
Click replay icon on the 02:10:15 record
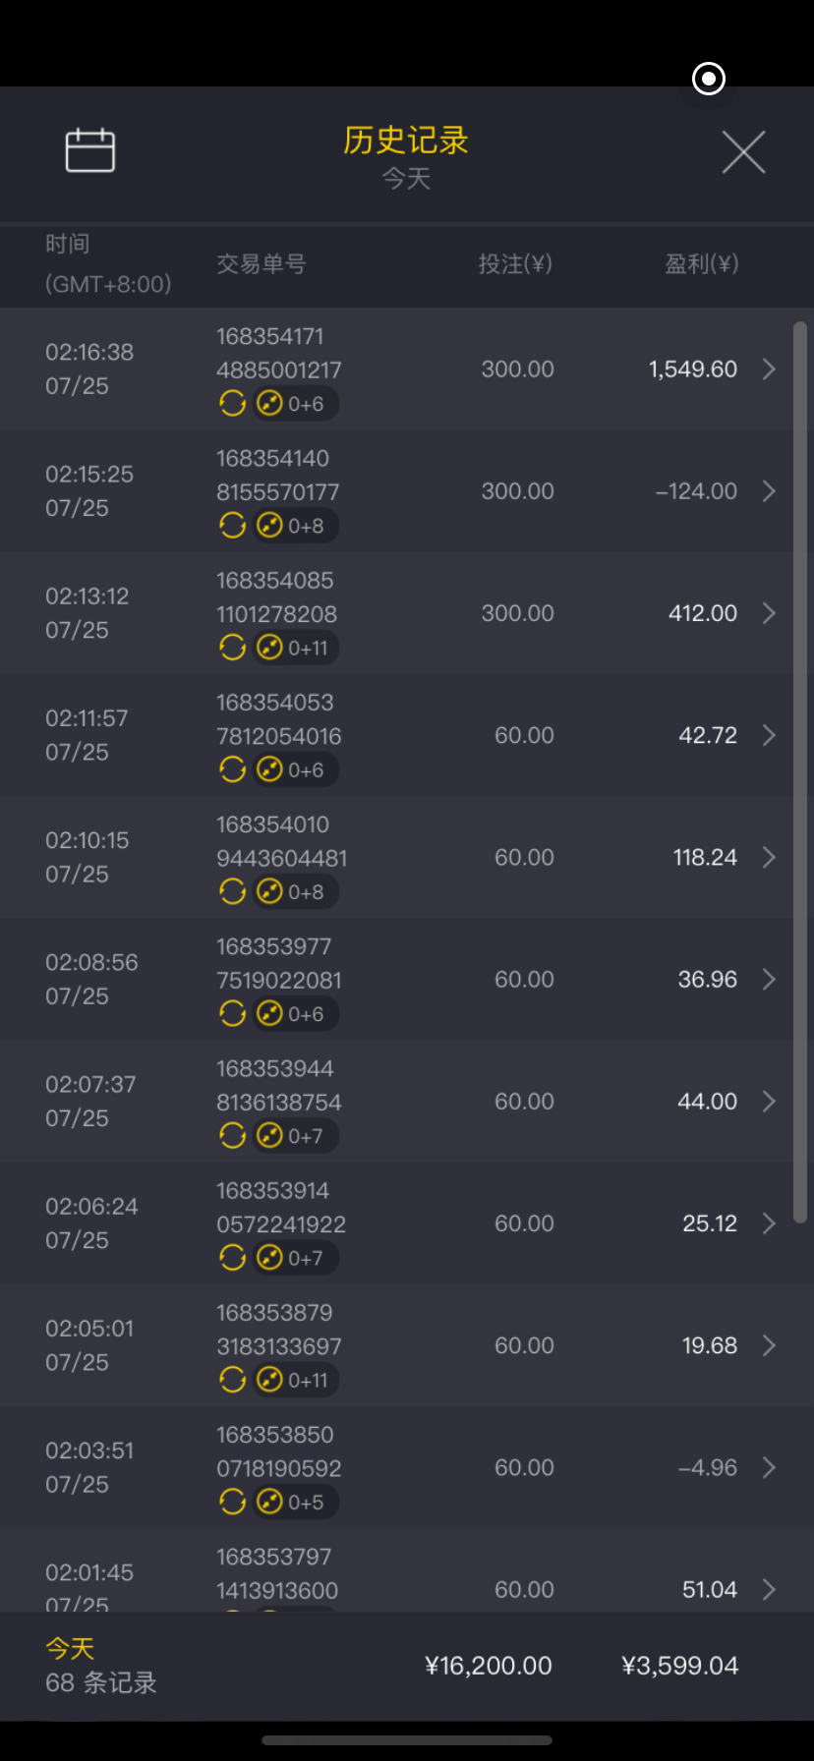coord(232,891)
